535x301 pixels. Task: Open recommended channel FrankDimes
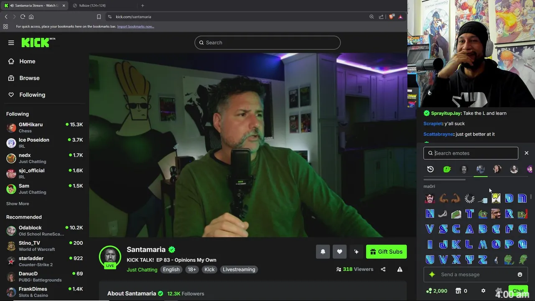point(44,292)
